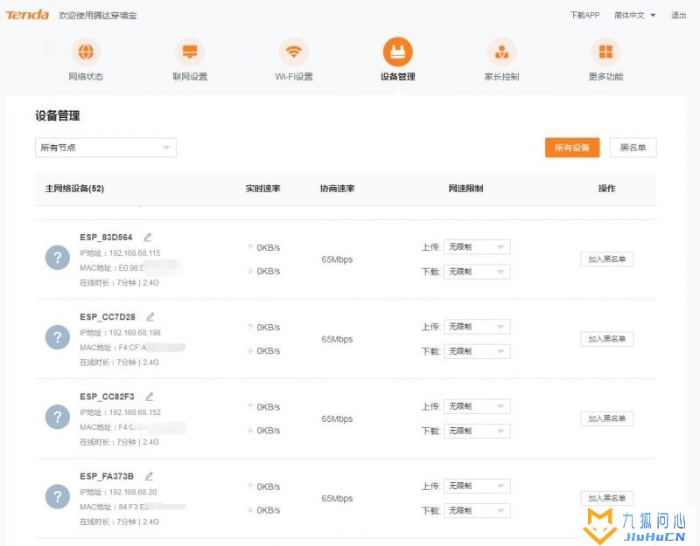This screenshot has width=700, height=546.
Task: Open 上传 limit dropdown for ESP_83D564
Action: 477,247
